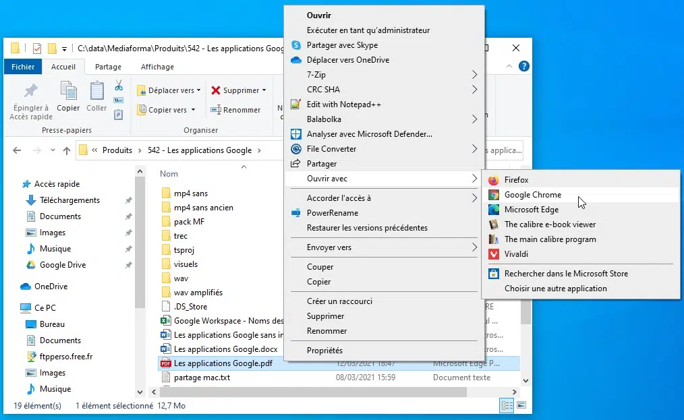Launch PowerRename from the context menu
Screen dimensions: 684x420
coord(333,213)
